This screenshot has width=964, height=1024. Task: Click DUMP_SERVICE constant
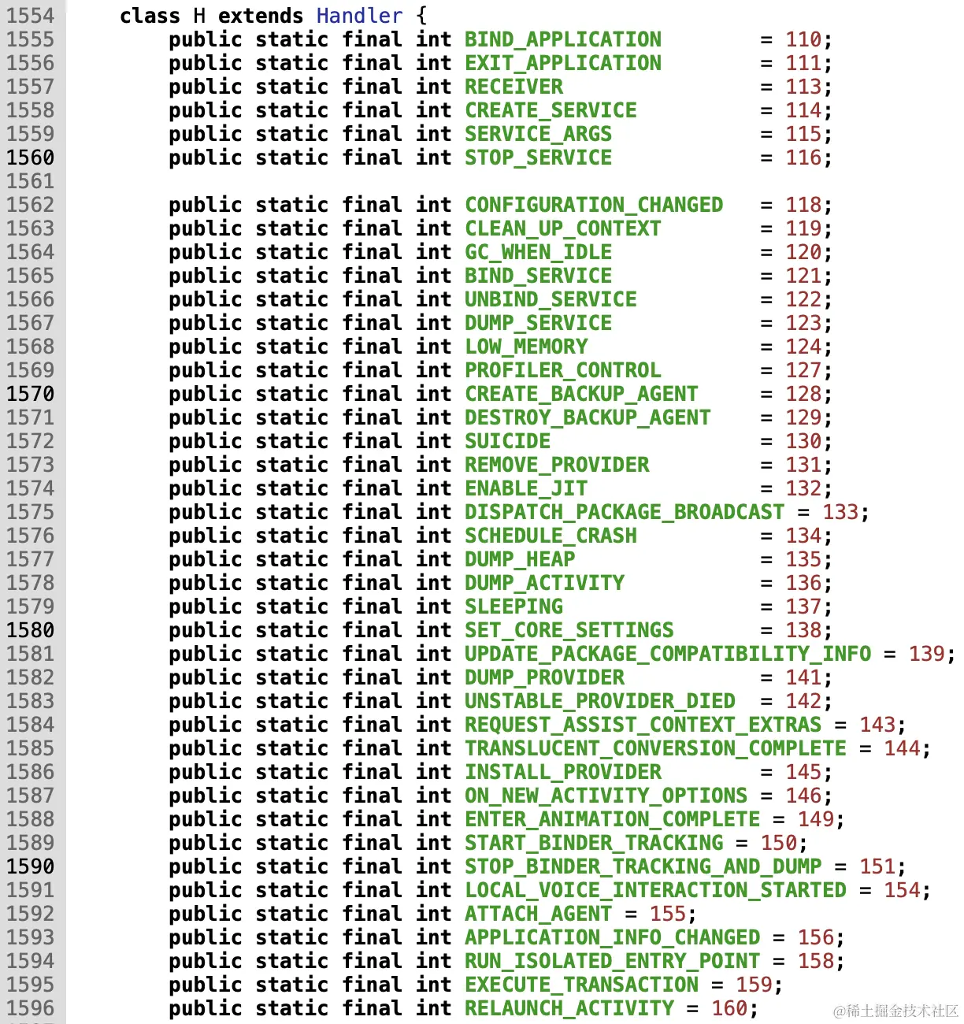click(x=539, y=323)
